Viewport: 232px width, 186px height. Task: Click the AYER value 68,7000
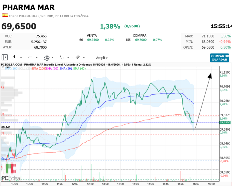tap(40, 47)
